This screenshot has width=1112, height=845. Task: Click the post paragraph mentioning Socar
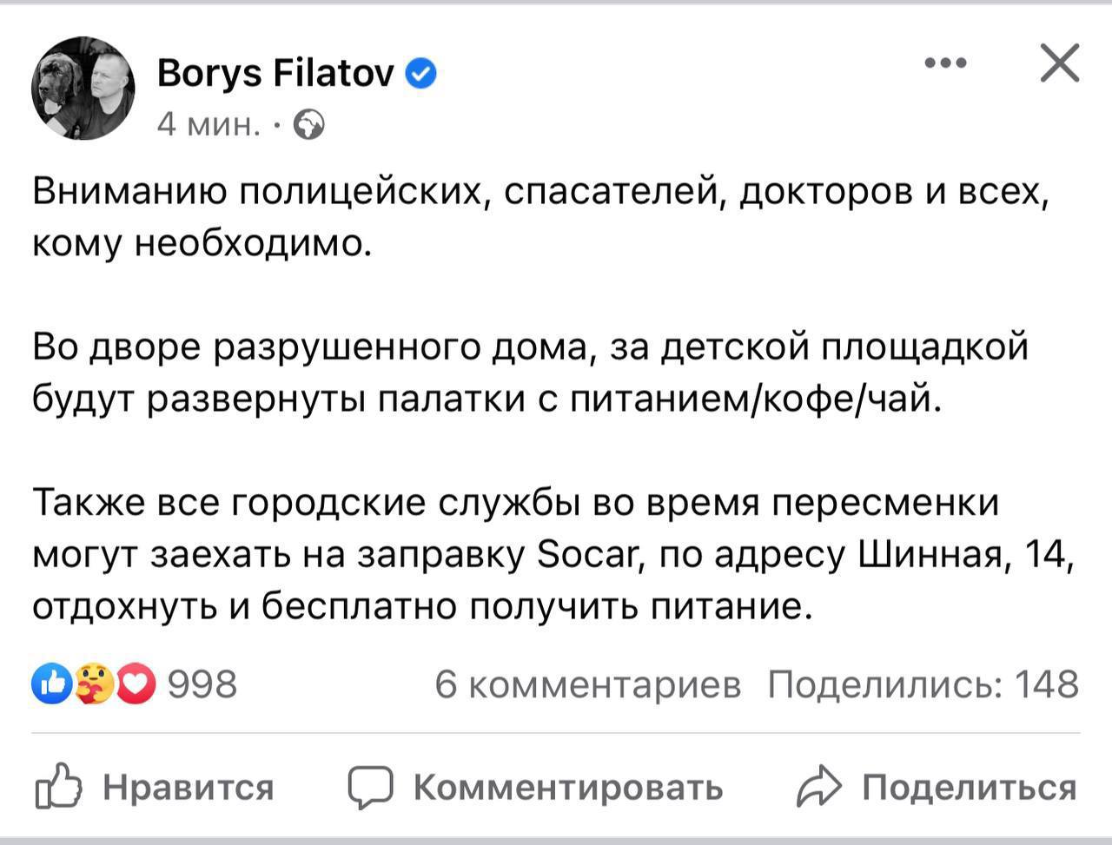coord(553,555)
